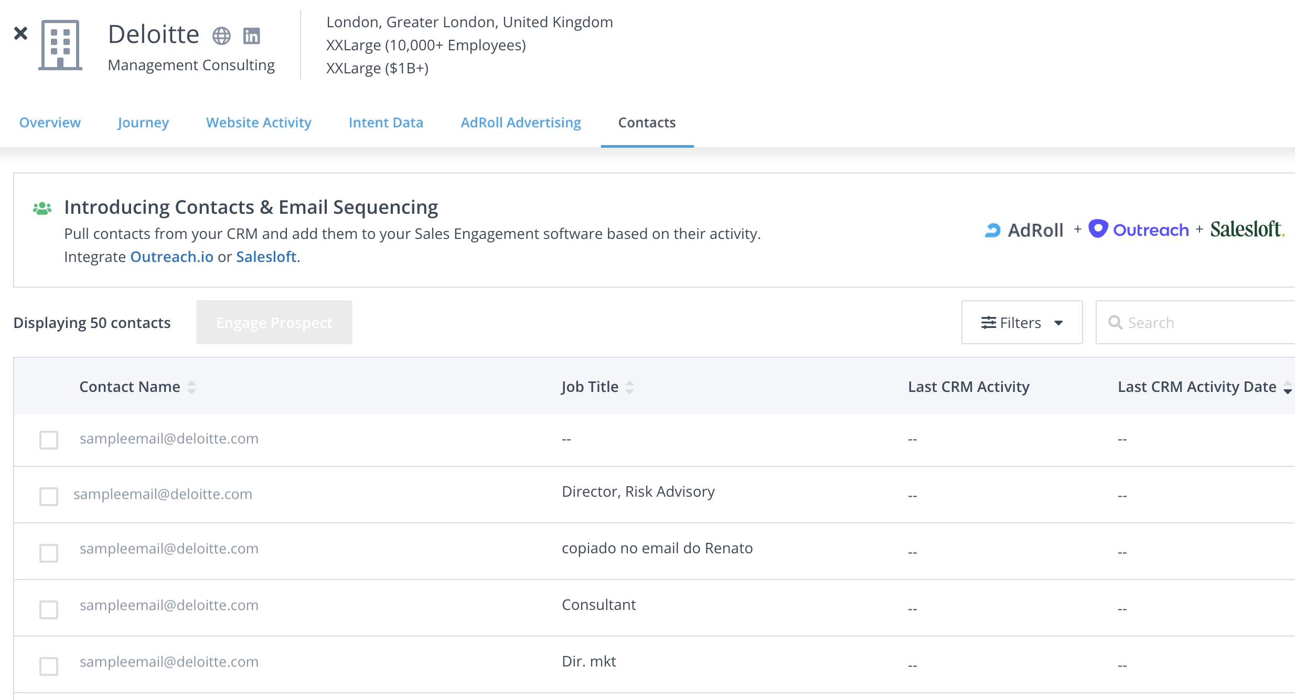Follow the Outreach.io link
Image resolution: width=1295 pixels, height=700 pixels.
point(172,257)
